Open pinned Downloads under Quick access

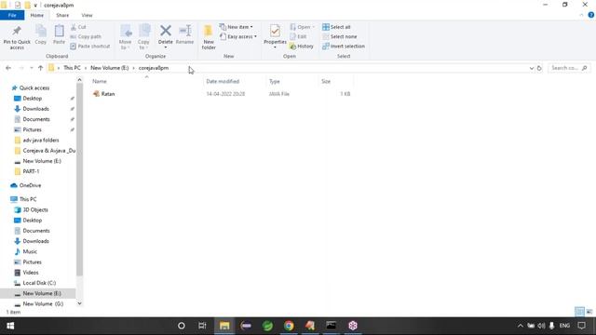(35, 109)
